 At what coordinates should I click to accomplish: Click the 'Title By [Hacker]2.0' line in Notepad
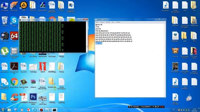point(102,31)
